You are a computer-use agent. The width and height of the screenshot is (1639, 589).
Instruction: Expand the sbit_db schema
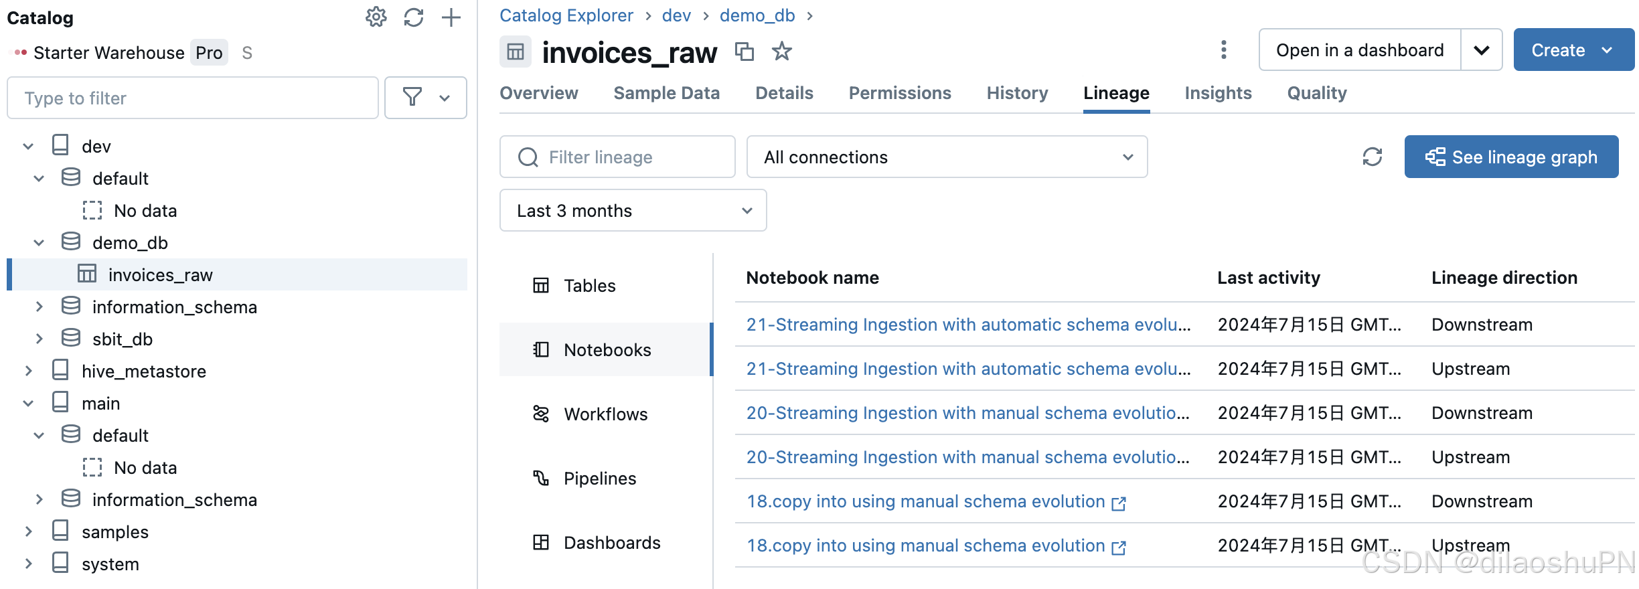point(39,339)
